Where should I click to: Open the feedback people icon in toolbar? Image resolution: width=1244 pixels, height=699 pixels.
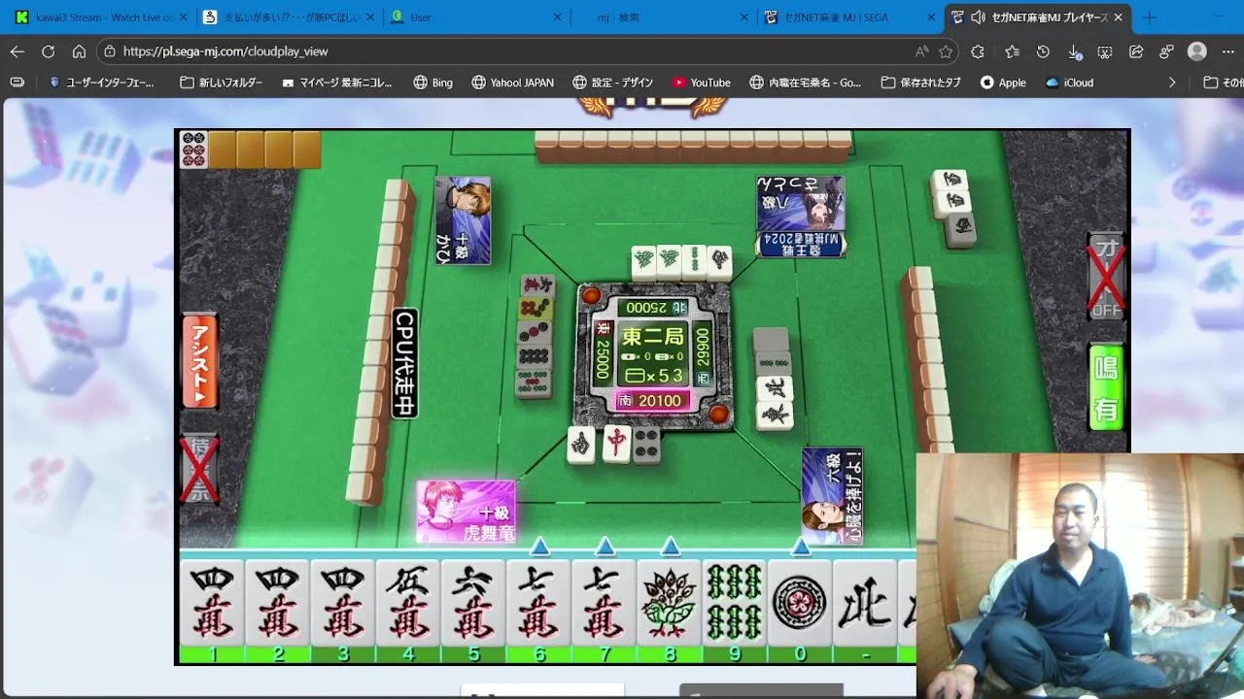click(x=1166, y=51)
